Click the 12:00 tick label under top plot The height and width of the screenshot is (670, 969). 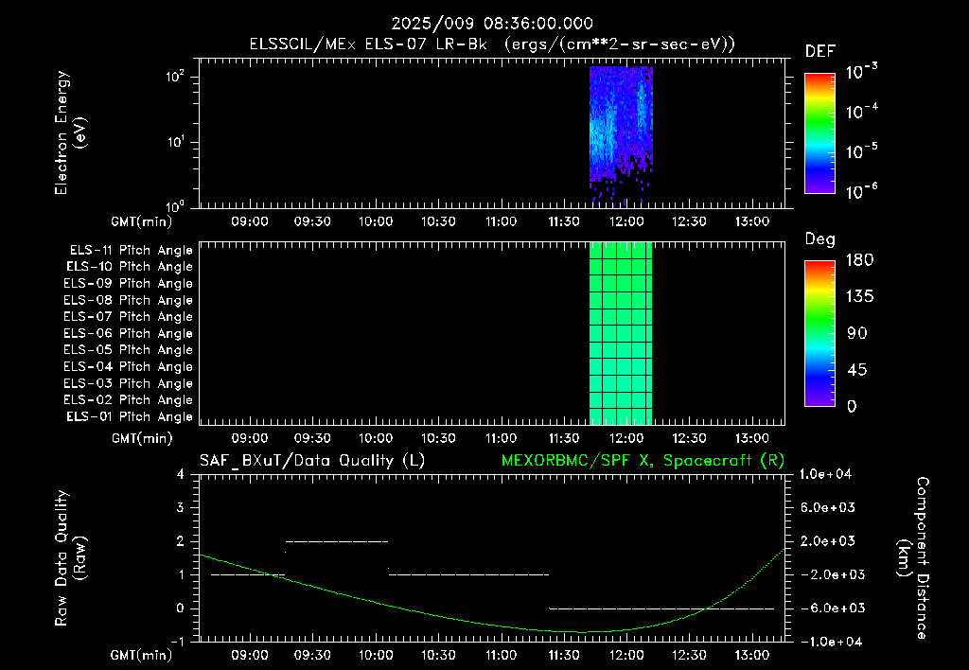click(626, 221)
